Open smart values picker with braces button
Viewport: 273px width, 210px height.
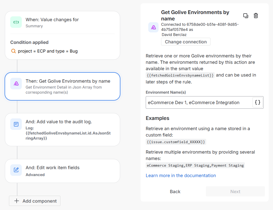[258, 102]
